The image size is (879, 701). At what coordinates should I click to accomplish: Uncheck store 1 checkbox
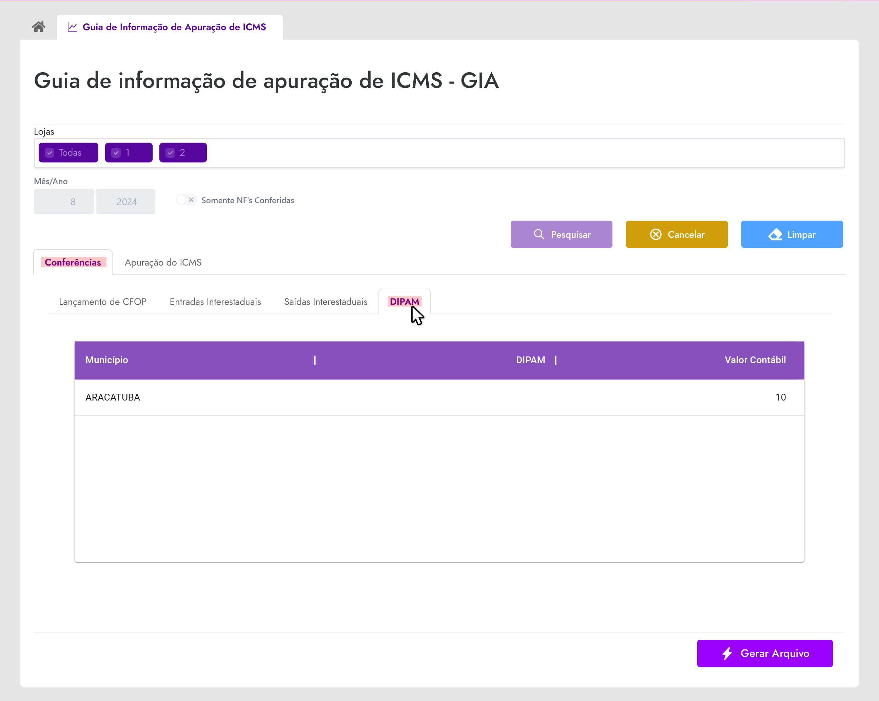click(x=116, y=153)
